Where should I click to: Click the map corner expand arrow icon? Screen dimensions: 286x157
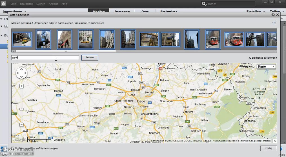[x=275, y=141]
